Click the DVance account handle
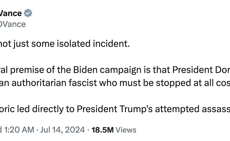This screenshot has height=141, width=230. 13,24
